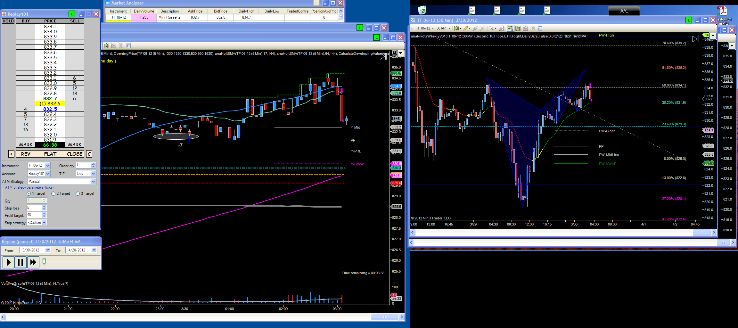738x328 pixels.
Task: Click the 5 Min chart horizontal scrollbar thumb
Action: 384,317
